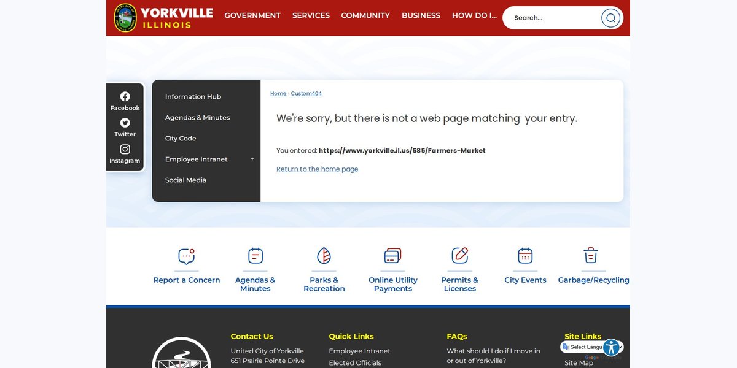The width and height of the screenshot is (737, 368).
Task: Expand the Employee Intranet plus sign
Action: (252, 159)
